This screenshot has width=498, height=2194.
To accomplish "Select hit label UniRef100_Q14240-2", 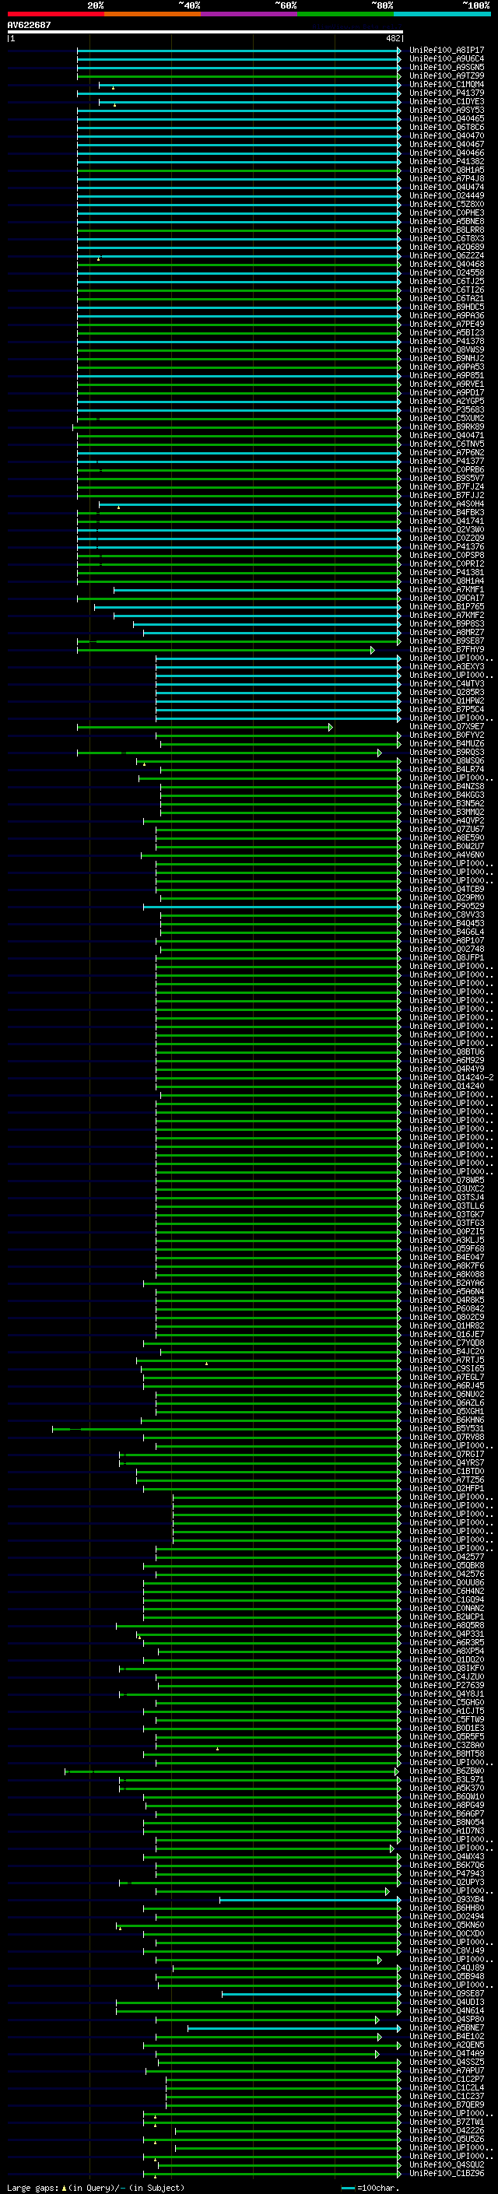I will (451, 1077).
